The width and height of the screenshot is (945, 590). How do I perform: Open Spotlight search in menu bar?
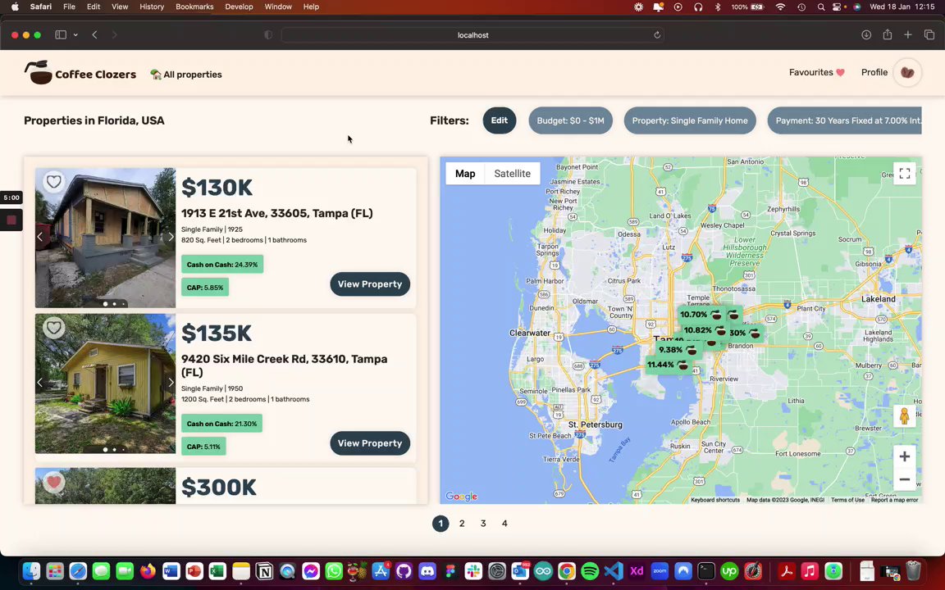pyautogui.click(x=821, y=7)
